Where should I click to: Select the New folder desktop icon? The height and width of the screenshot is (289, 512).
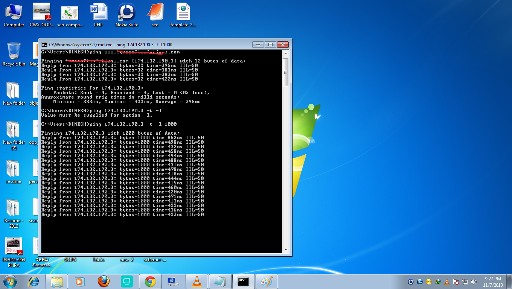pos(14,93)
